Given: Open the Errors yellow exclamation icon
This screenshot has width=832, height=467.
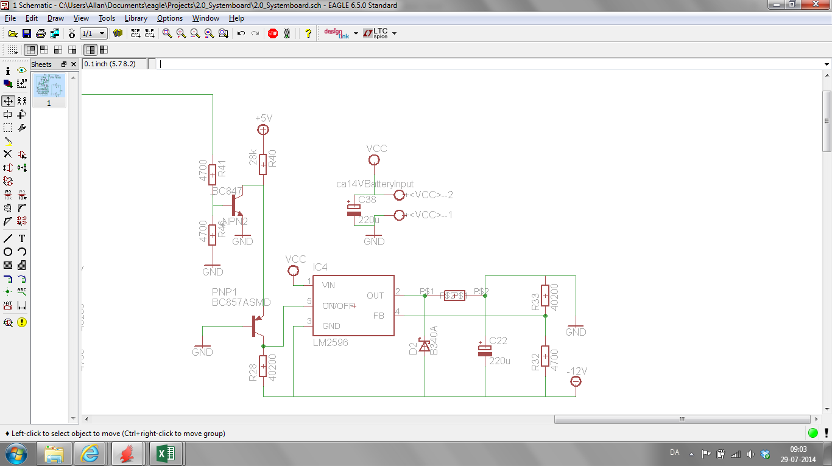Looking at the screenshot, I should click(22, 322).
